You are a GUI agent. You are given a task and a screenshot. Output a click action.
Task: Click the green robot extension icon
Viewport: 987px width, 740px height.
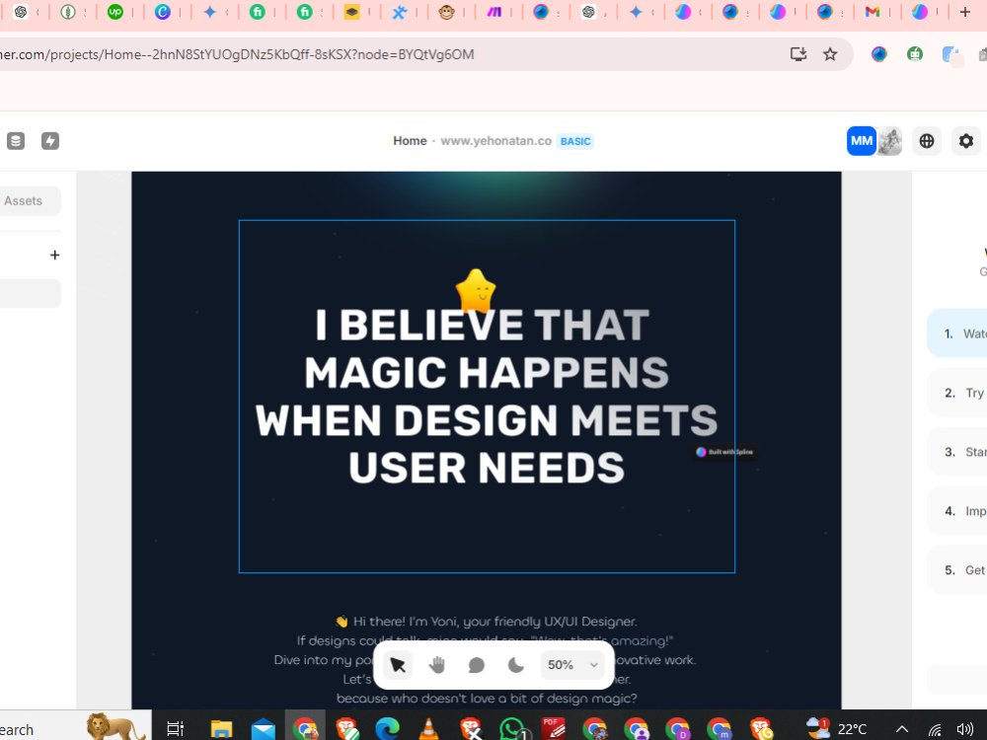pyautogui.click(x=915, y=54)
